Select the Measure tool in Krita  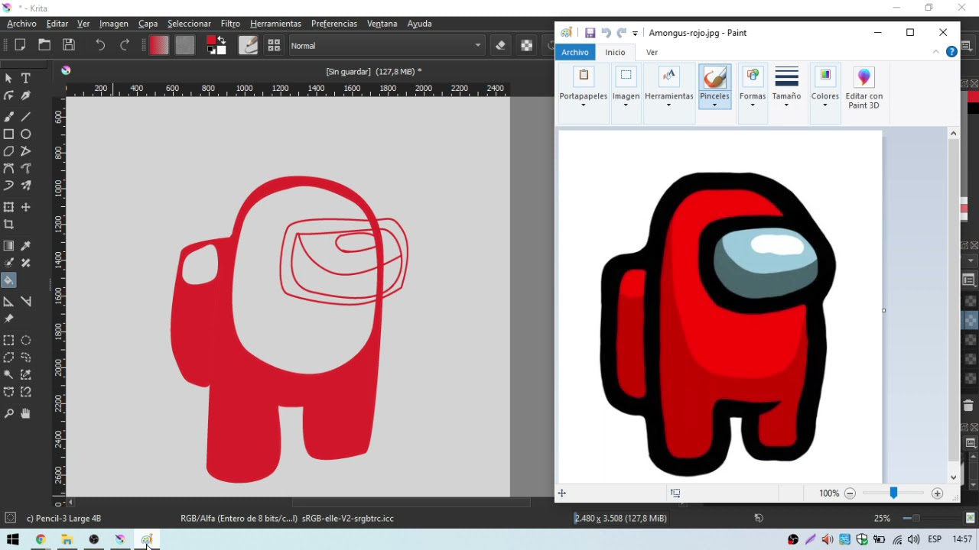click(26, 301)
